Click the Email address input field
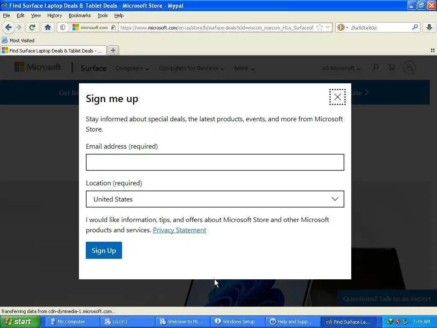 (x=215, y=162)
